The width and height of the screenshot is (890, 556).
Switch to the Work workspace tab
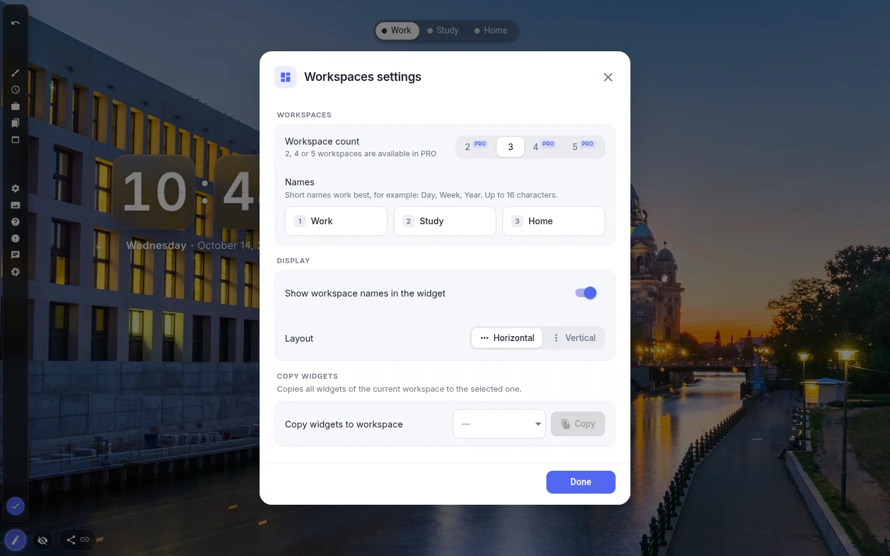point(397,30)
